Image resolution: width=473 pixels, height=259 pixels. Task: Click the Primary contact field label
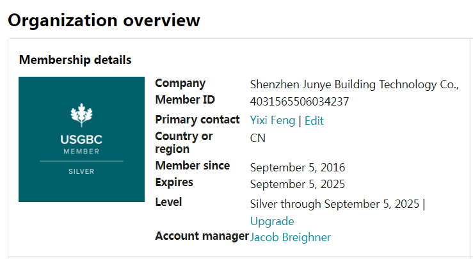(x=197, y=120)
